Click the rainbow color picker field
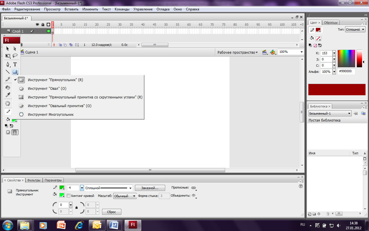The image size is (369, 231). coord(347,58)
